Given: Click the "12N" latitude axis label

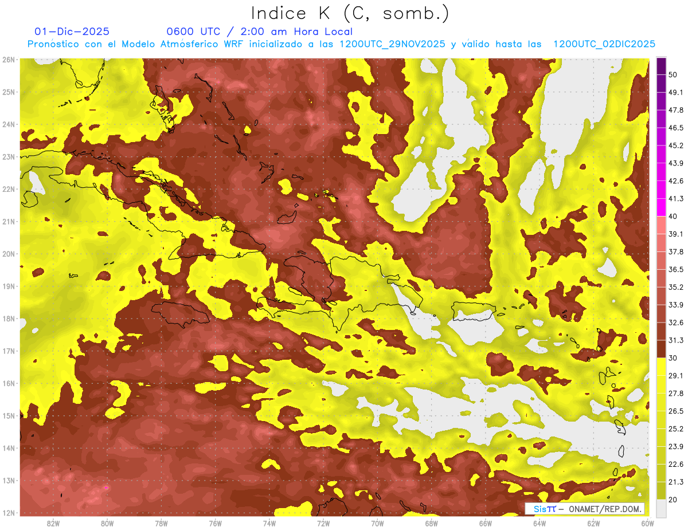Looking at the screenshot, I should (x=9, y=513).
